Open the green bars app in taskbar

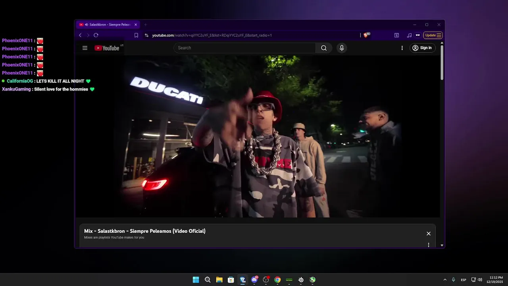point(289,280)
